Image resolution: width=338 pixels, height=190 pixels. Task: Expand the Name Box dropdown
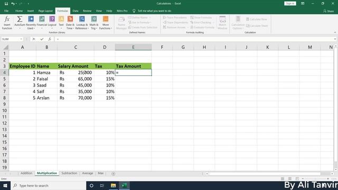(x=21, y=39)
